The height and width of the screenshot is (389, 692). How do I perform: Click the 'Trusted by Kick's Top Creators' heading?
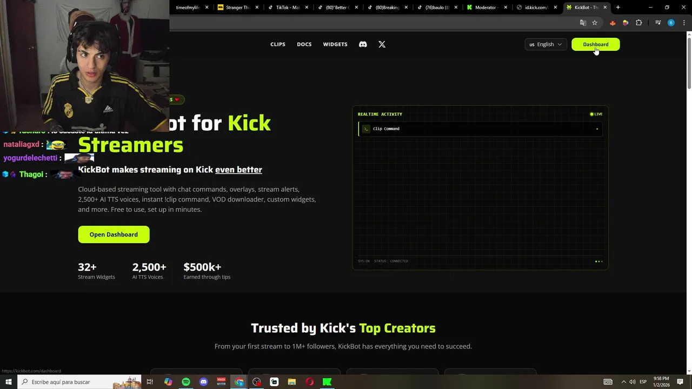343,328
